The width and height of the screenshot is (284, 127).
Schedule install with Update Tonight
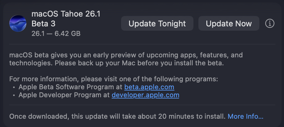pos(157,24)
